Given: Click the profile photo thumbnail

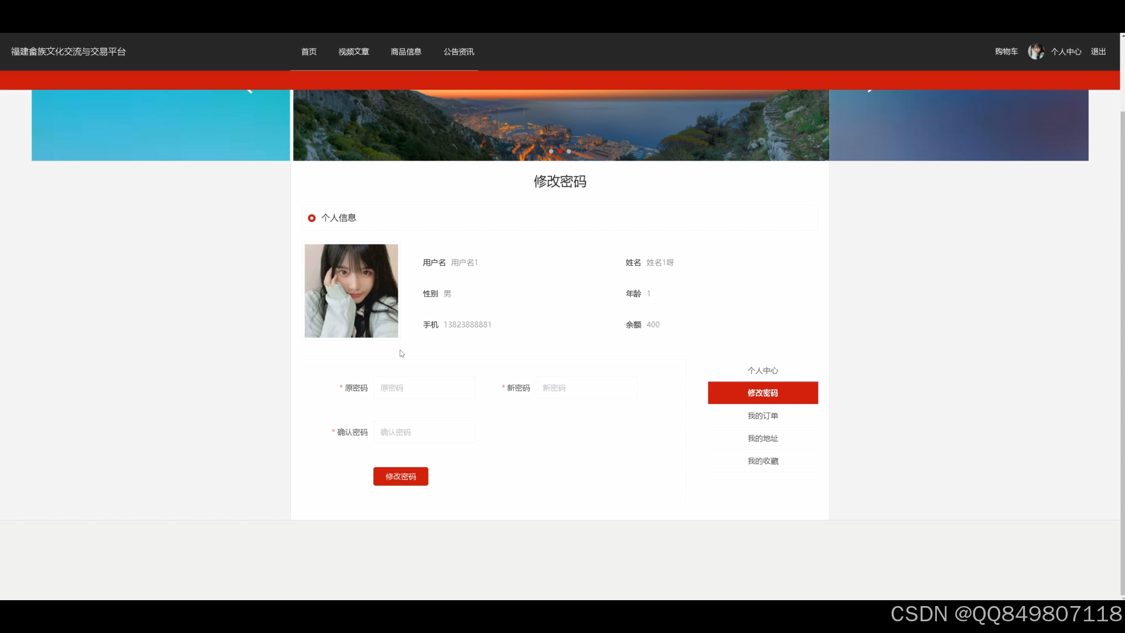Looking at the screenshot, I should click(x=351, y=291).
